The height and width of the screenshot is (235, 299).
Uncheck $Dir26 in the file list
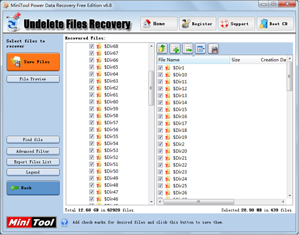click(x=160, y=193)
